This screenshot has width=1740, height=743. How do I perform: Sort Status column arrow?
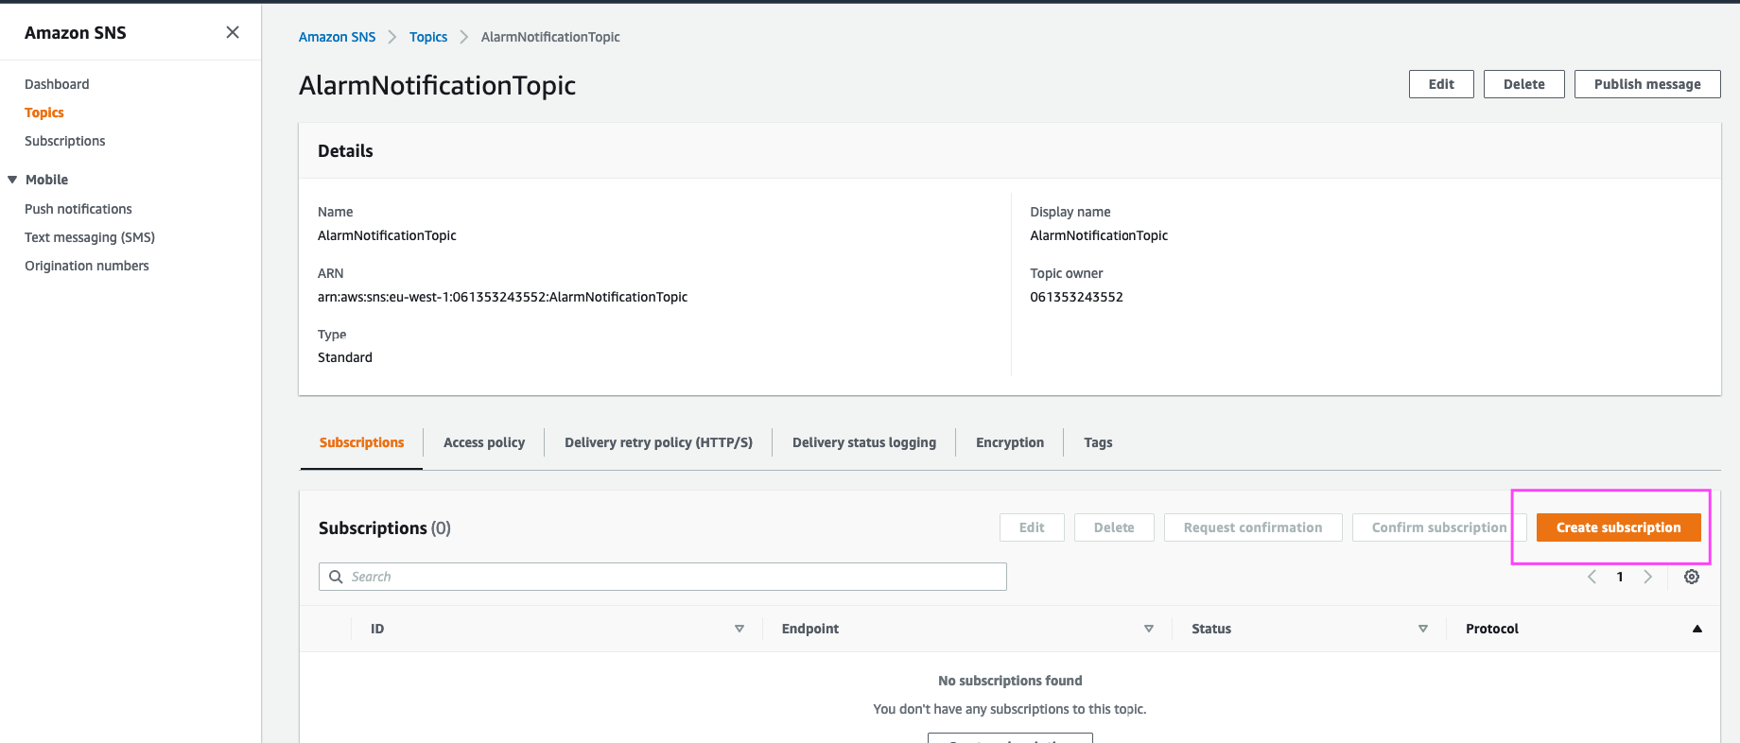click(1423, 629)
